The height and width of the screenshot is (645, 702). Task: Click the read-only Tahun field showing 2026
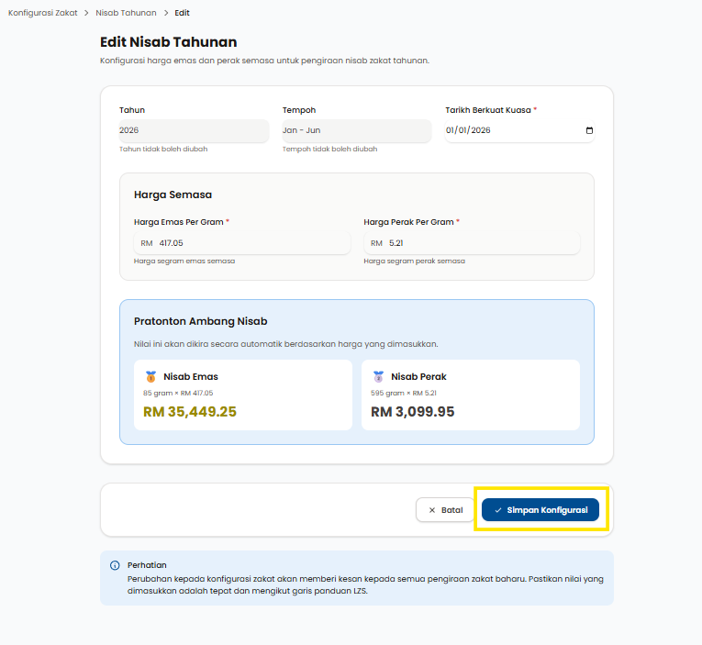coord(194,130)
